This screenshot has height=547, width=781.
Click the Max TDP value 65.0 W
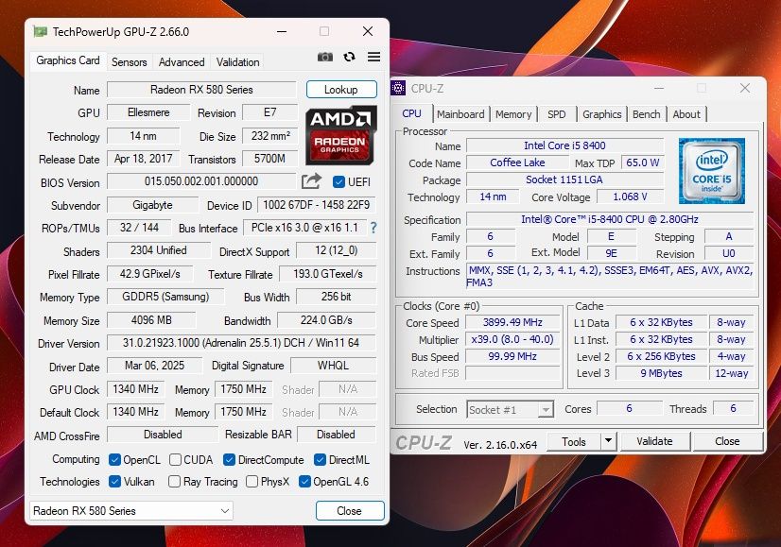tap(643, 162)
